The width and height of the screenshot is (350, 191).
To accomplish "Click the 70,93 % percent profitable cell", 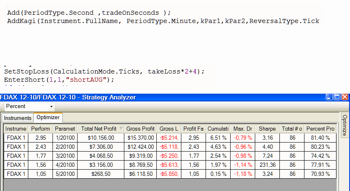I will pyautogui.click(x=320, y=174).
